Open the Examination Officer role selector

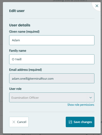(52, 97)
